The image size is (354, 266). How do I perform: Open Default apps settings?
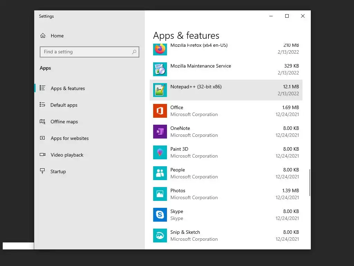tap(90, 105)
